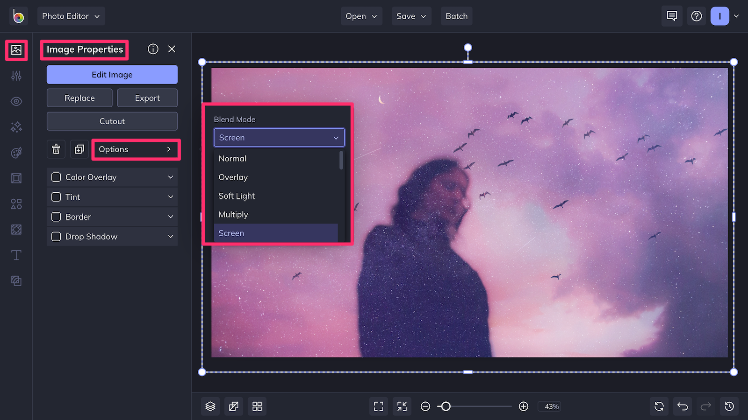Viewport: 748px width, 420px height.
Task: Expand the Border section chevron
Action: pos(171,217)
